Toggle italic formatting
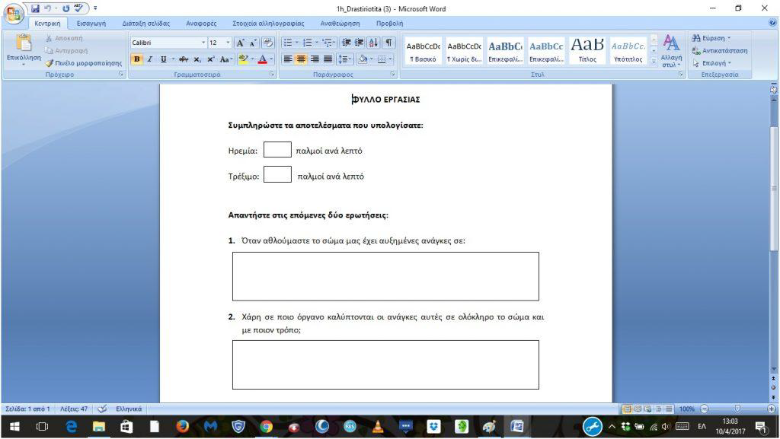780x439 pixels. coord(150,59)
